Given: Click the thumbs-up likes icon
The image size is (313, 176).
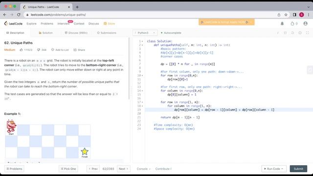Looking at the screenshot, I should point(22,50).
